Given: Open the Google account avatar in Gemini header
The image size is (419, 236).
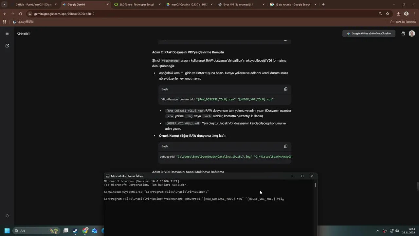Looking at the screenshot, I should 412,33.
